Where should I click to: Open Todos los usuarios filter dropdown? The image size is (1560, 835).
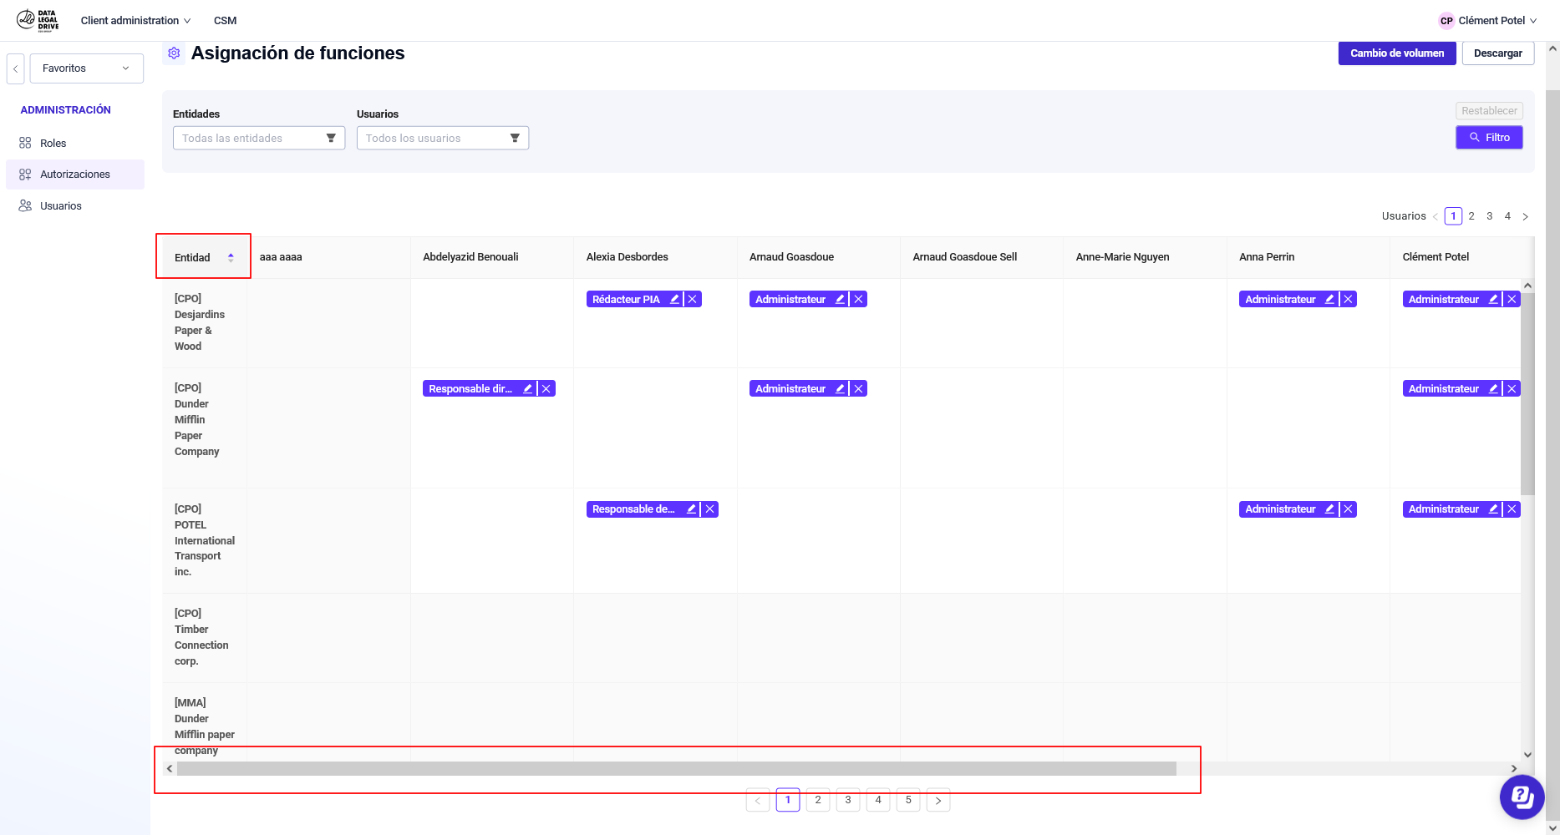[443, 138]
